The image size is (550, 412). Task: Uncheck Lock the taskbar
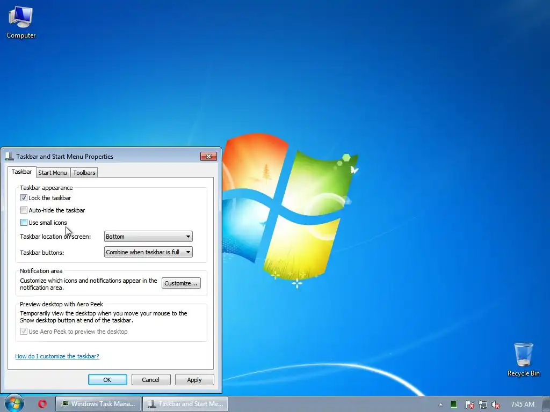click(x=24, y=198)
